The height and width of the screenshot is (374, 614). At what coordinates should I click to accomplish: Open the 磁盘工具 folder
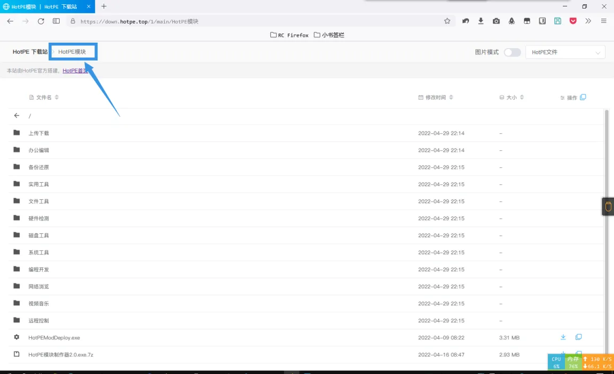click(39, 235)
